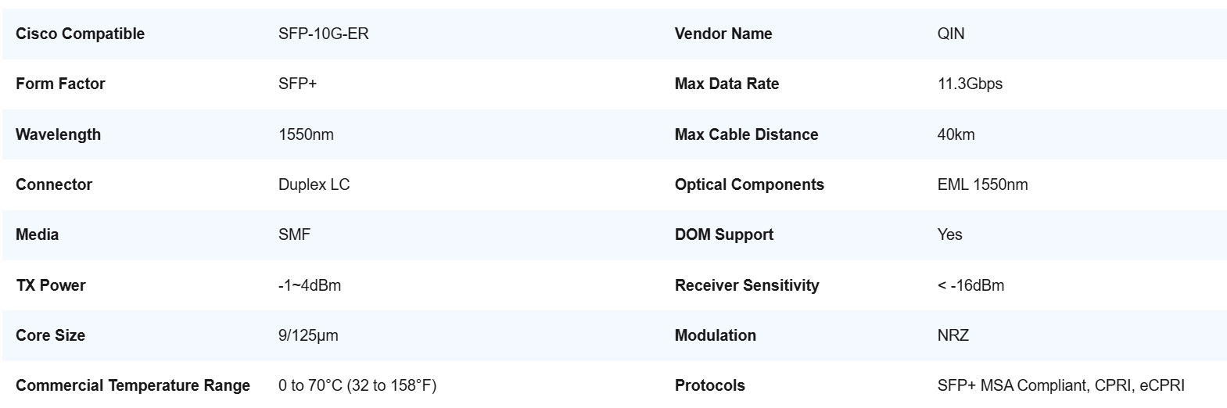Click the 0 to 70°C temperature value
Viewport: 1227px width, 408px height.
pyautogui.click(x=357, y=385)
